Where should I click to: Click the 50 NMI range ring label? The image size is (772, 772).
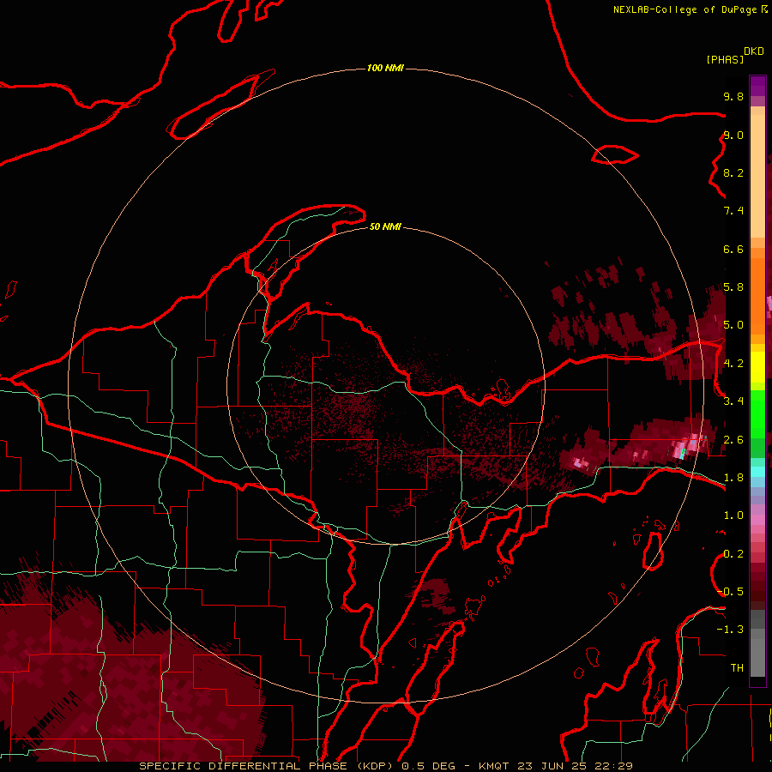pos(385,226)
